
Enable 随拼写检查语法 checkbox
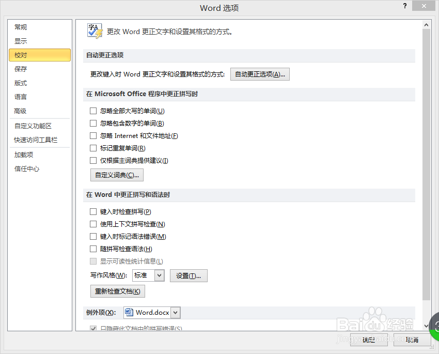(x=93, y=249)
